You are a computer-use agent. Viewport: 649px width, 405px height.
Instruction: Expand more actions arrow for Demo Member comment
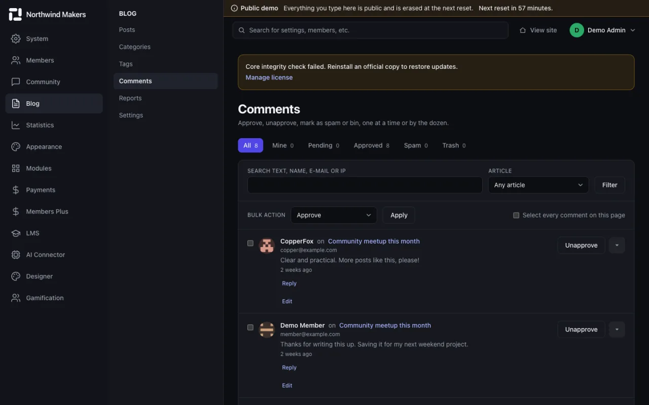pyautogui.click(x=617, y=329)
